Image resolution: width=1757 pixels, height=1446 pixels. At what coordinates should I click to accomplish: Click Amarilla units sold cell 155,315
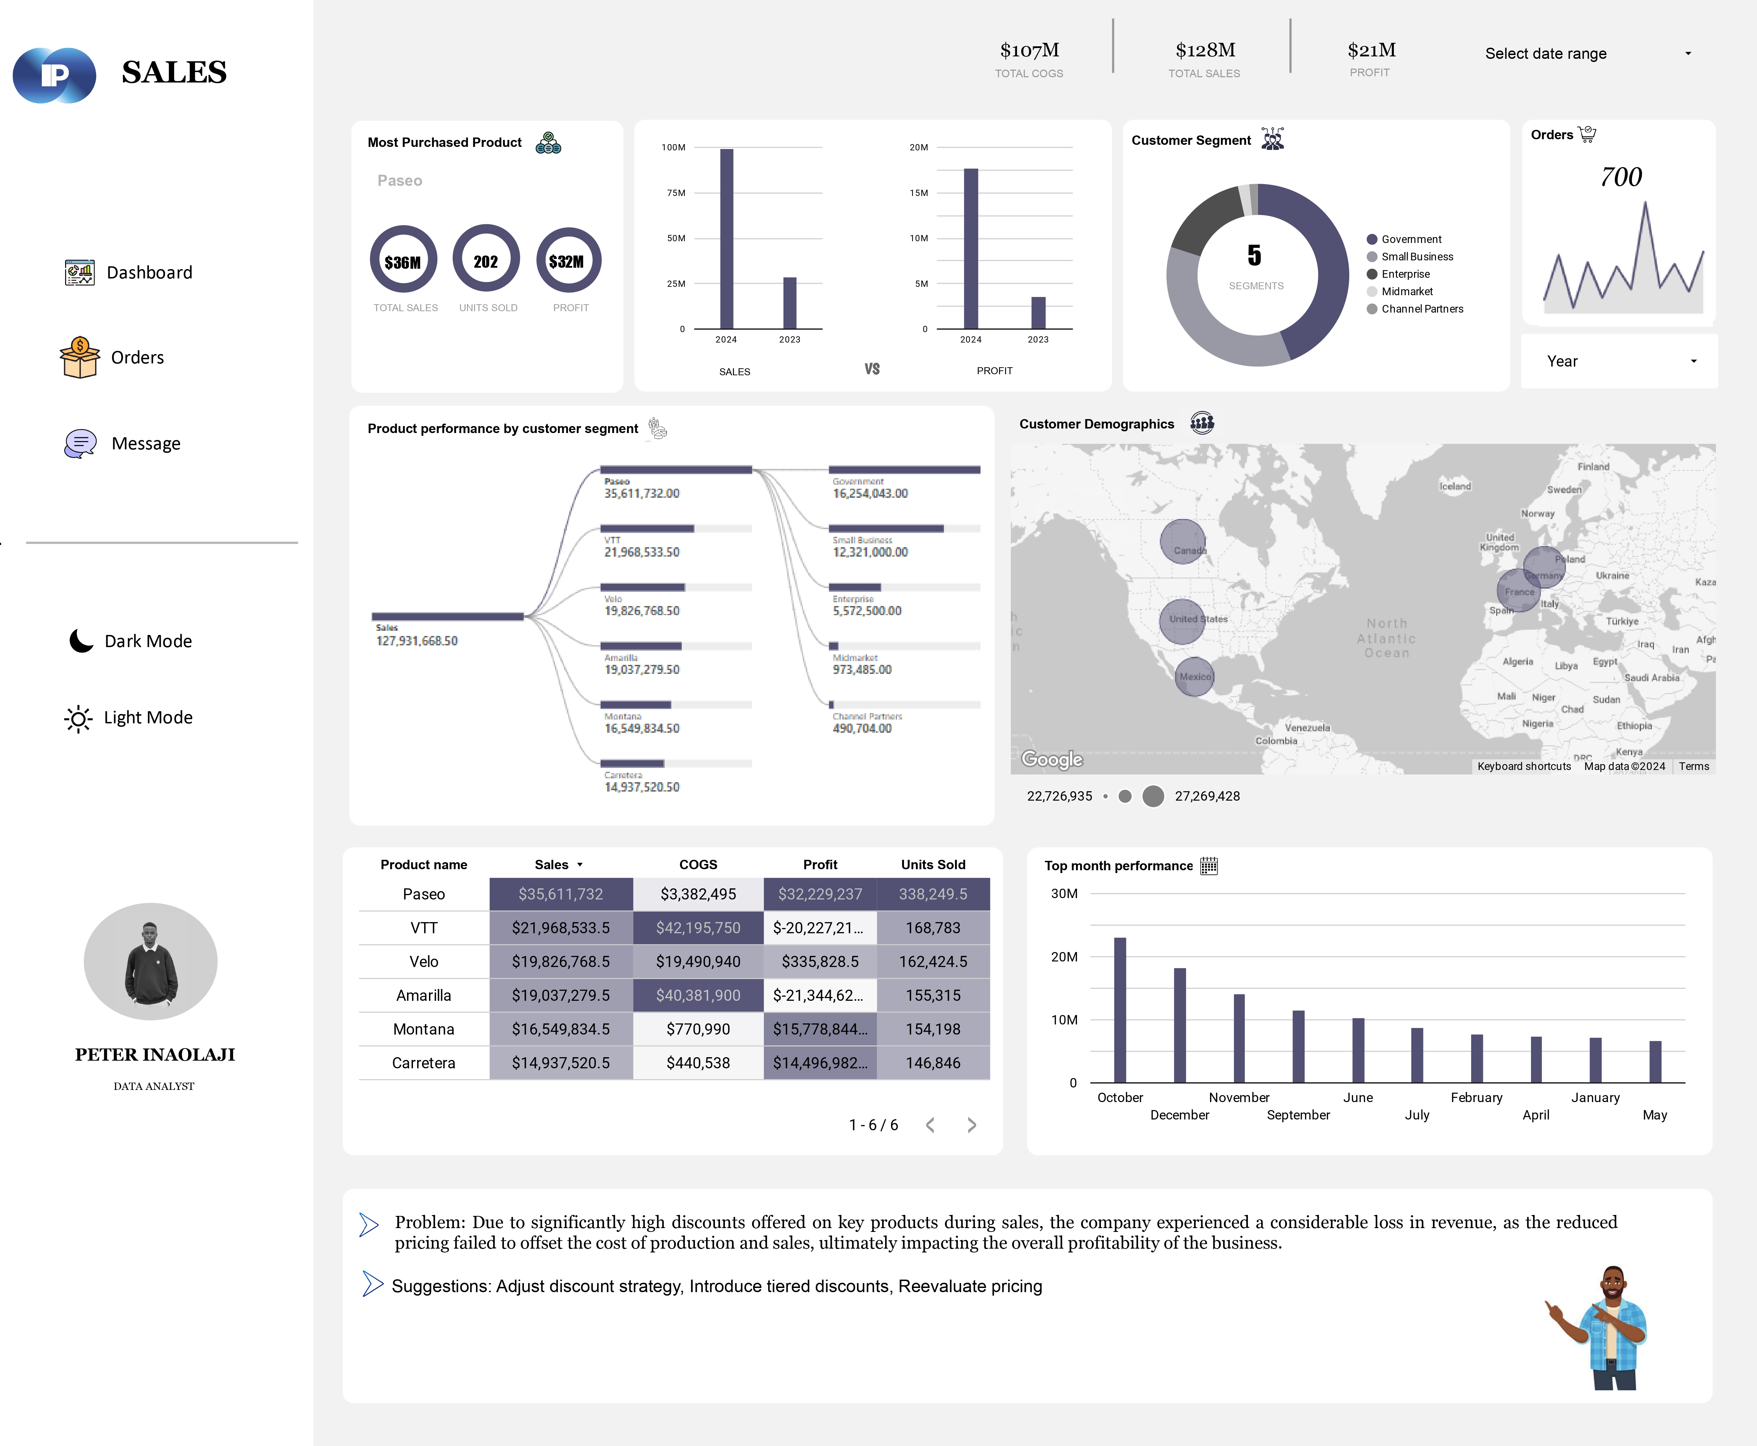click(x=933, y=995)
